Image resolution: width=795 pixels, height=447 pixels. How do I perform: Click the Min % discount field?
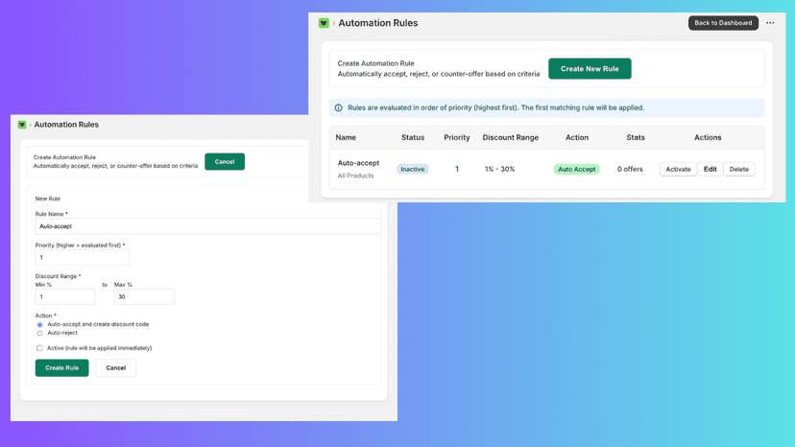65,296
